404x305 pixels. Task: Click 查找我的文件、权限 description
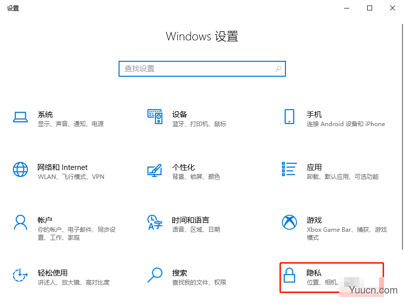(199, 282)
